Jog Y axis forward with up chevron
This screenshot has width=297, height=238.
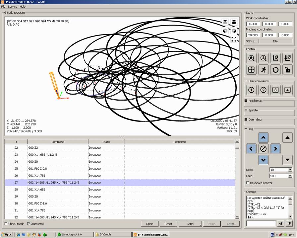263,137
